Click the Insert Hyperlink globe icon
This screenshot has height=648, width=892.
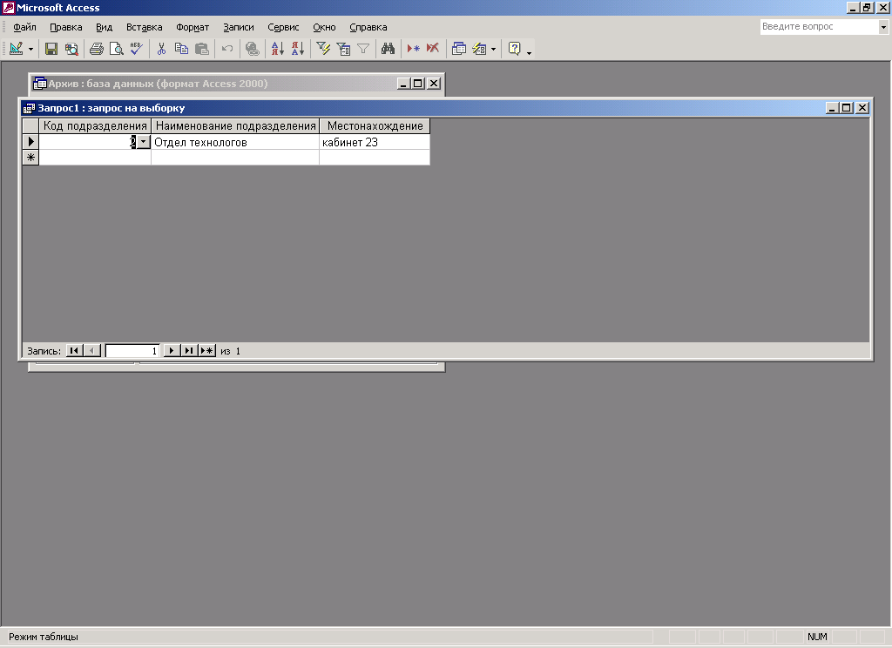tap(252, 49)
